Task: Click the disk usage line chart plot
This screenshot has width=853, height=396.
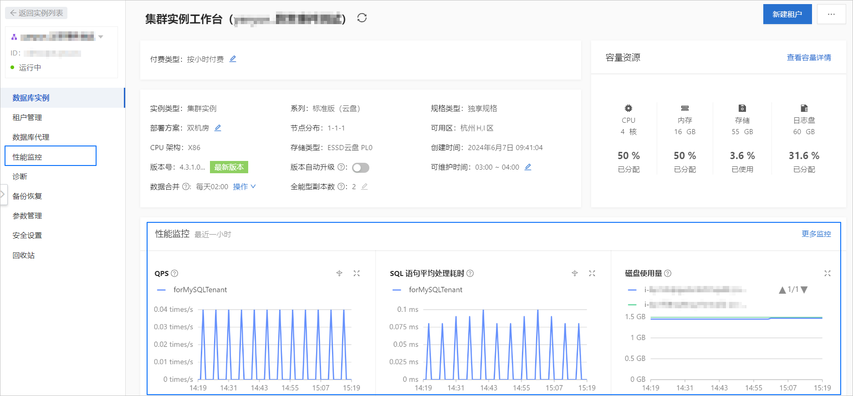Action: point(736,348)
